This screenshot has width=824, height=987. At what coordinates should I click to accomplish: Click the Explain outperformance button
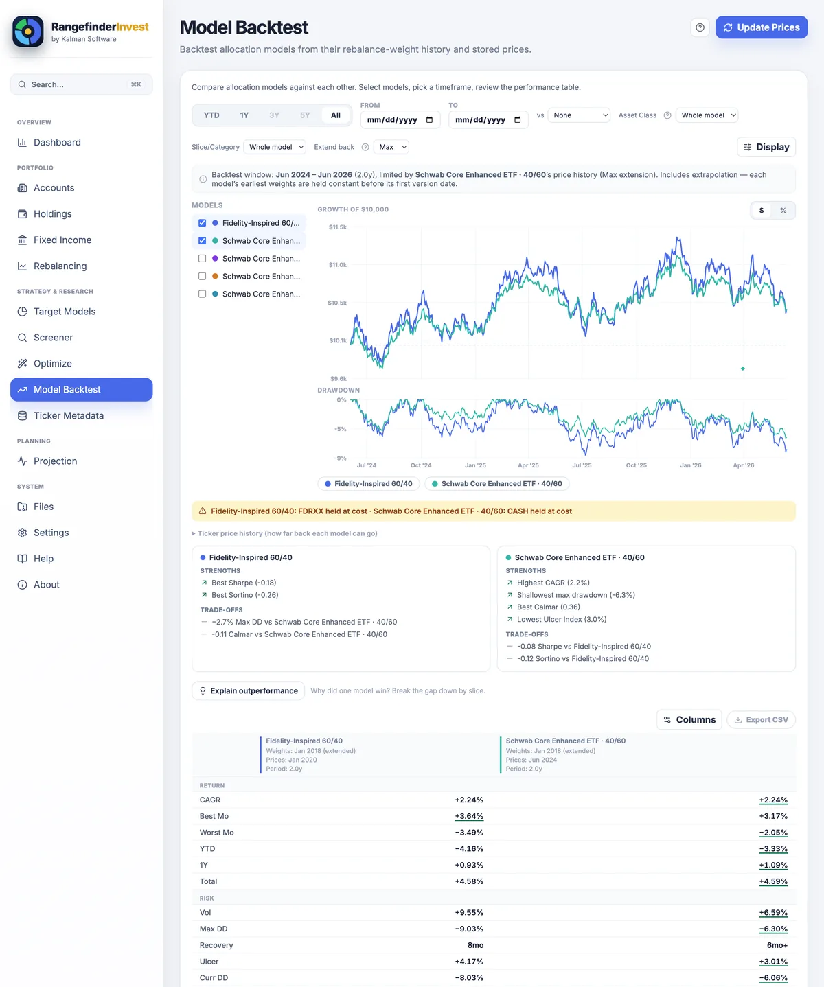(249, 691)
